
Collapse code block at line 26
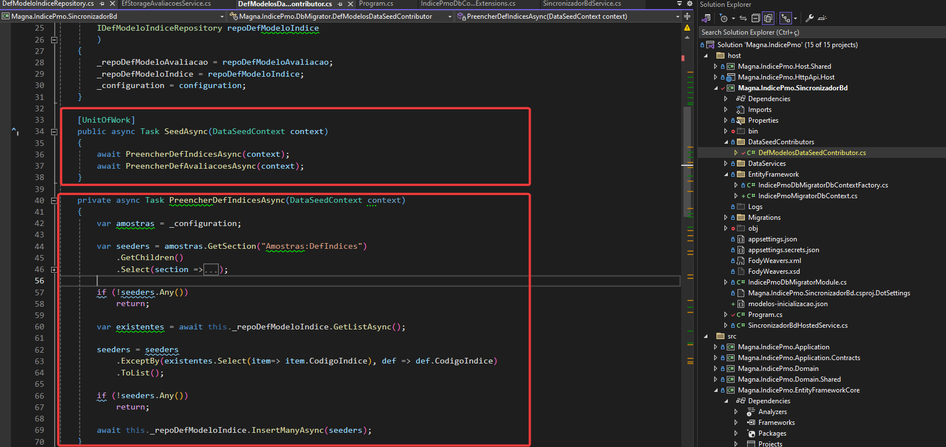[x=54, y=40]
